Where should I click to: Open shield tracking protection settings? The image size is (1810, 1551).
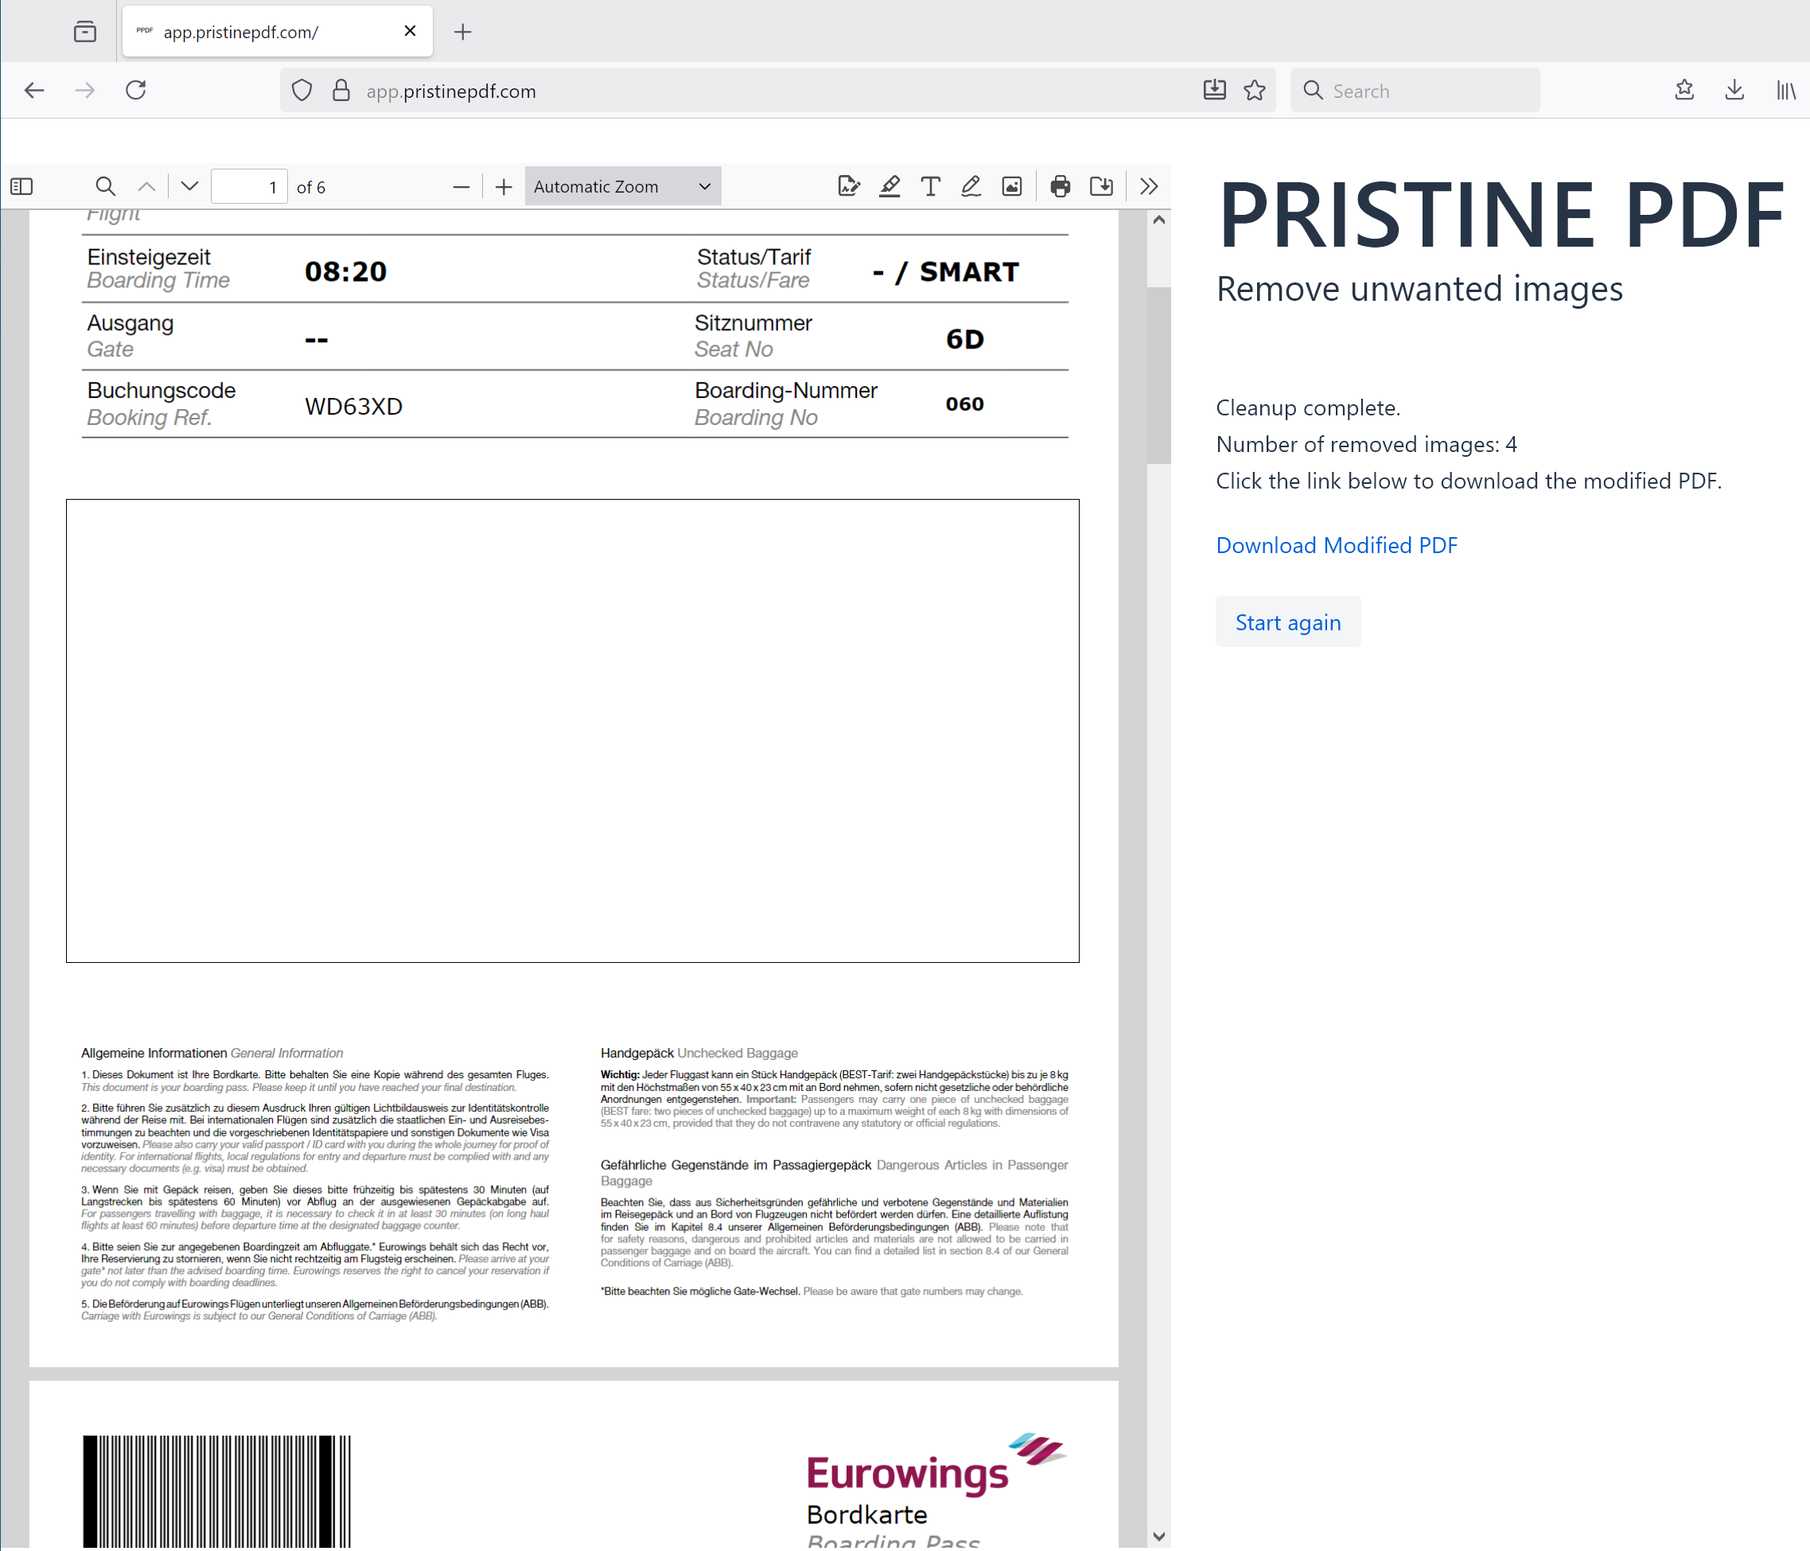point(301,90)
